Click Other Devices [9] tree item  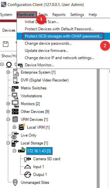pos(35,112)
